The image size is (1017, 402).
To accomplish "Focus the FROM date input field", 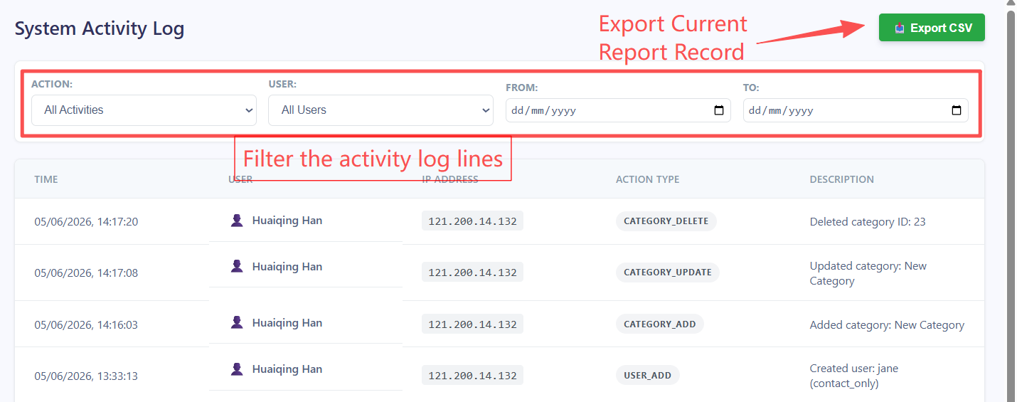I will point(618,110).
